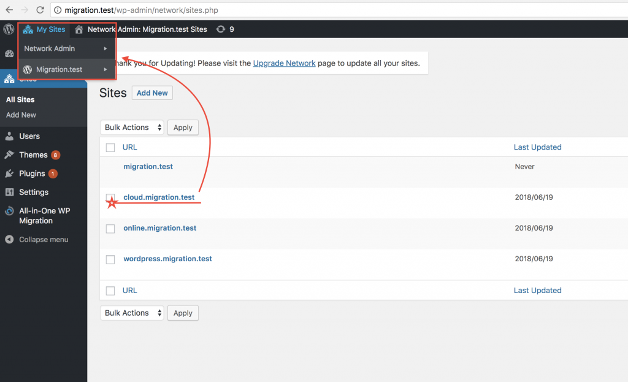Open the top Bulk Actions dropdown
This screenshot has height=382, width=628.
(x=132, y=128)
